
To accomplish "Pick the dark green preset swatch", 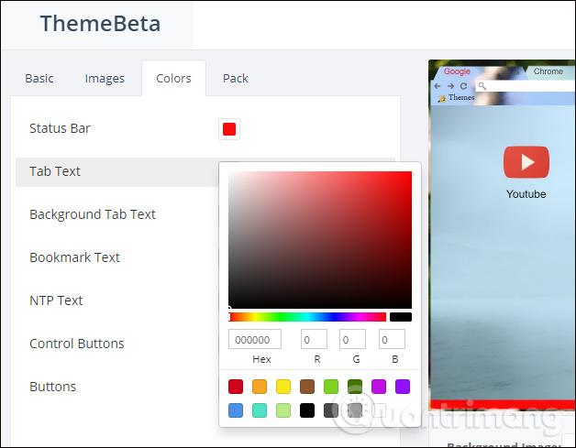I will coord(355,387).
